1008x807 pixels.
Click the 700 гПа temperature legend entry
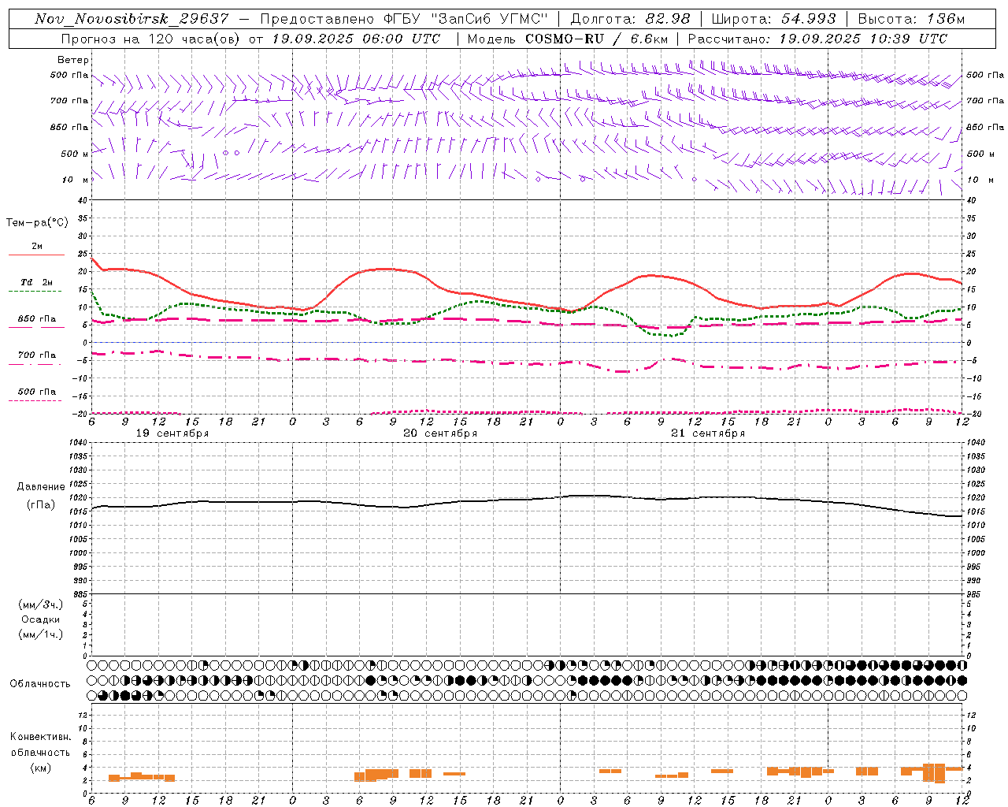[x=37, y=355]
